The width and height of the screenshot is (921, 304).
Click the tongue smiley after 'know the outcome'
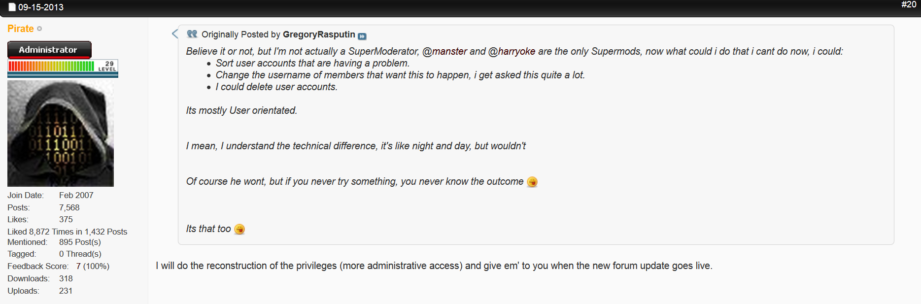pyautogui.click(x=532, y=182)
